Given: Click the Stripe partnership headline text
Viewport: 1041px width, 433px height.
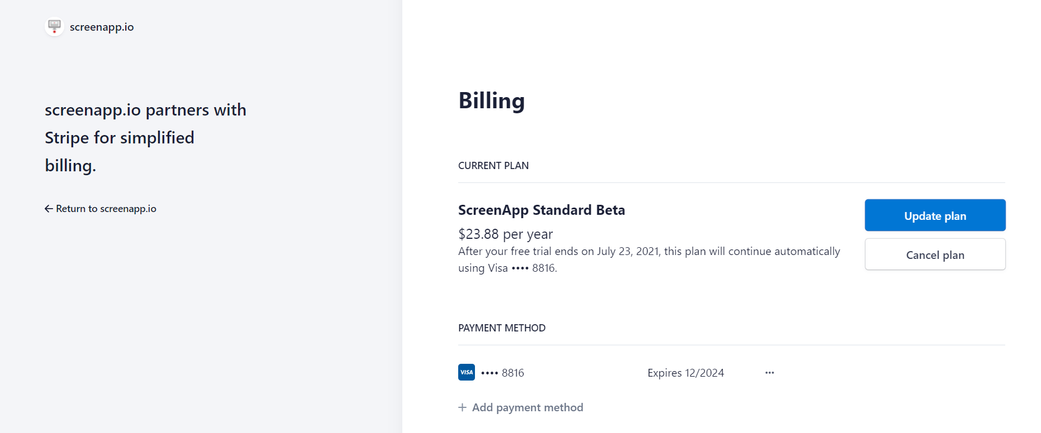Looking at the screenshot, I should (145, 137).
